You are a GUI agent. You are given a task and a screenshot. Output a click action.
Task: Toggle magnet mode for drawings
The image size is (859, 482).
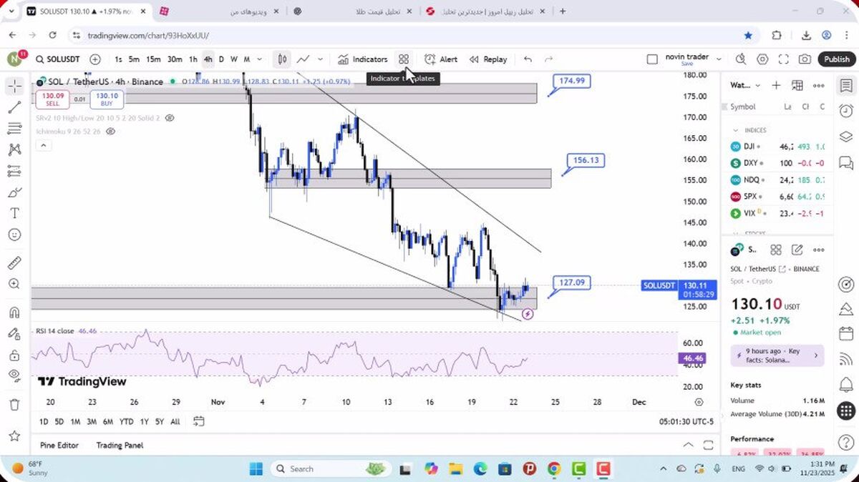click(14, 313)
